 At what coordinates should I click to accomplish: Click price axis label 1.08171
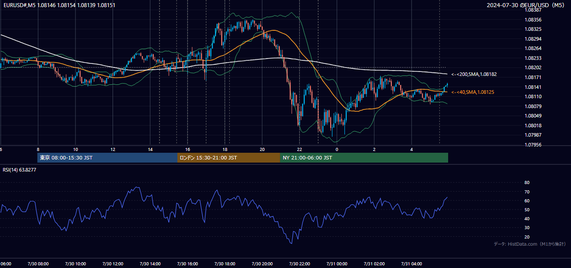533,77
